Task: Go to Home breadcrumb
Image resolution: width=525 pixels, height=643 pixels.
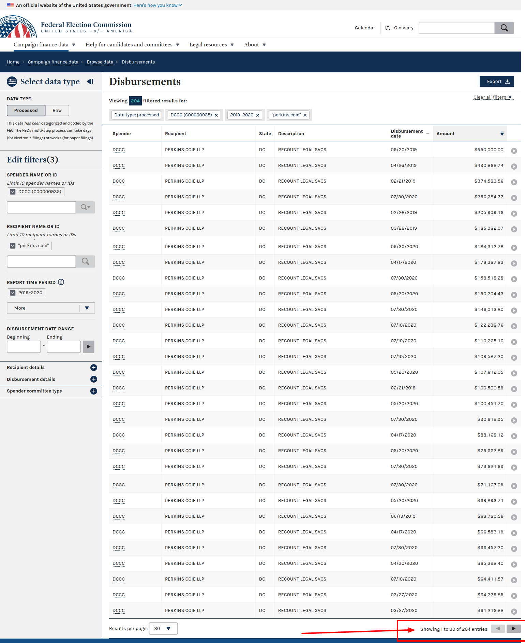Action: (x=13, y=62)
